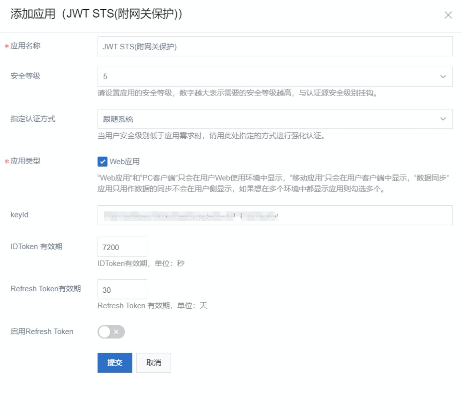Viewport: 462px width, 410px height.
Task: Click the chevron arrow in 安全等级 field
Action: (443, 76)
